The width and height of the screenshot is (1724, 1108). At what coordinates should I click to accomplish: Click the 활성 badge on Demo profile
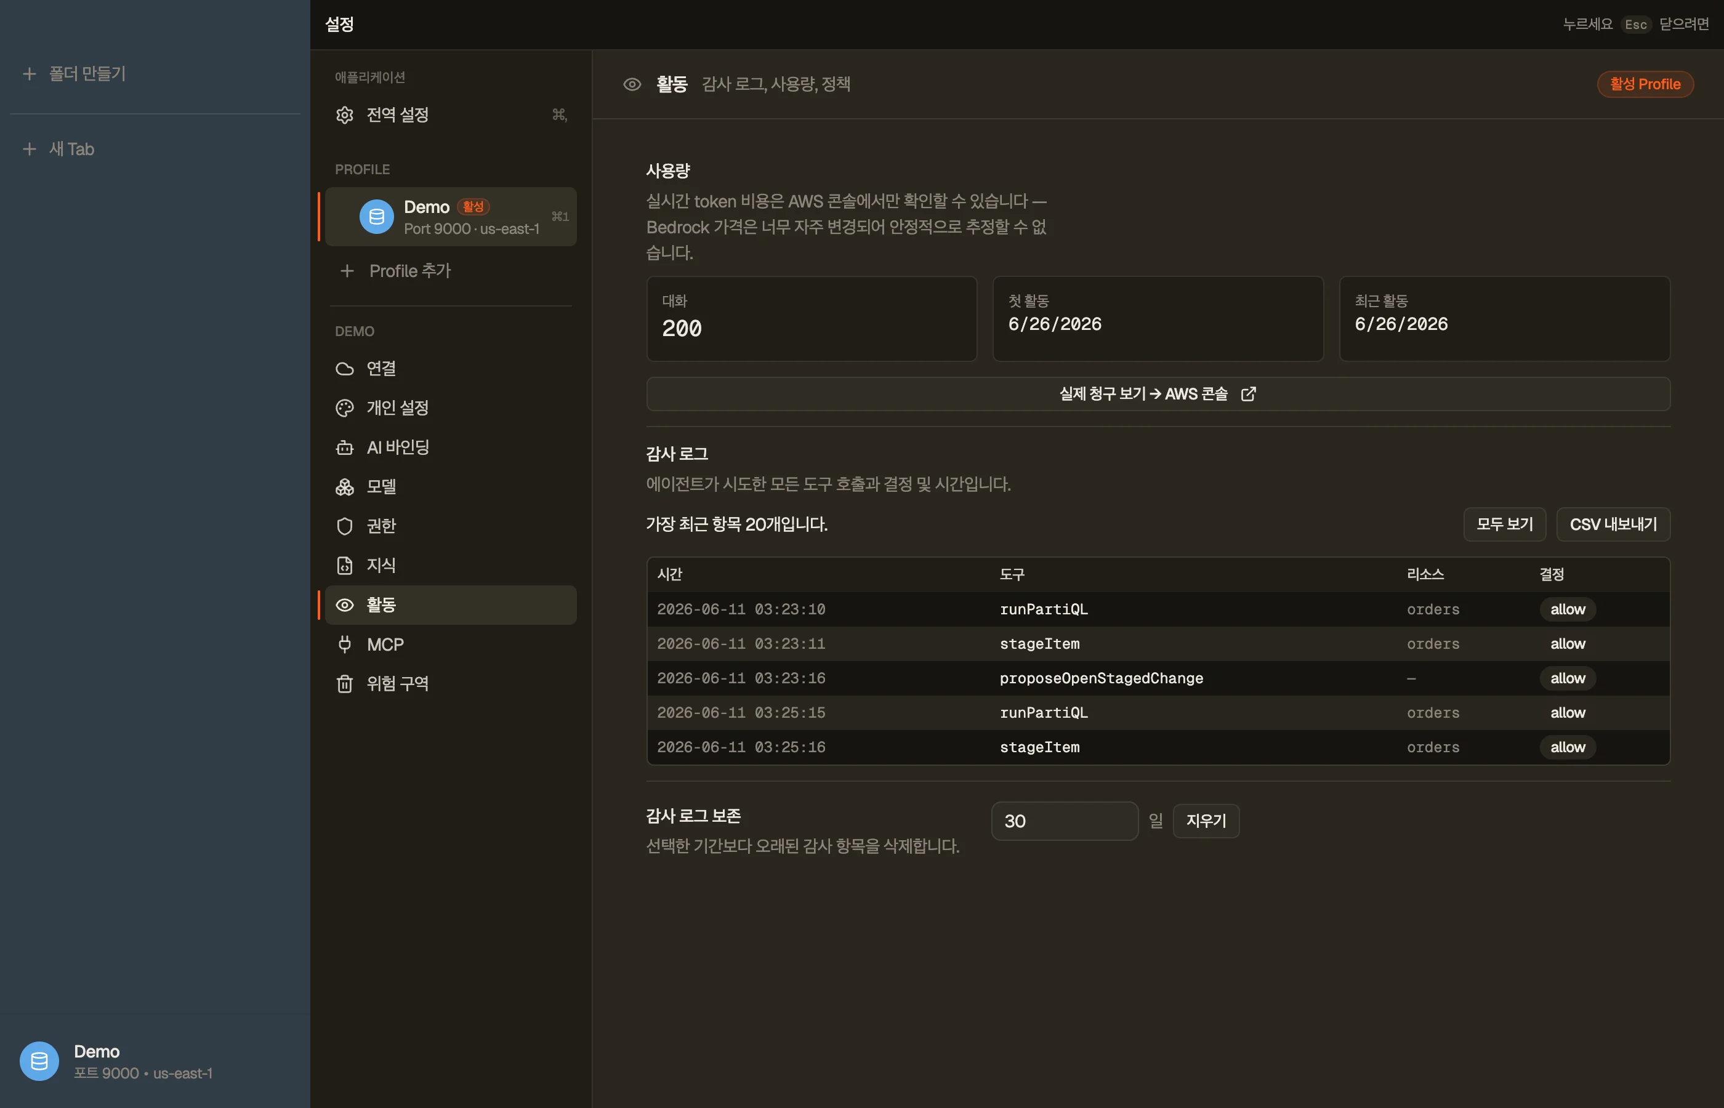click(x=473, y=207)
